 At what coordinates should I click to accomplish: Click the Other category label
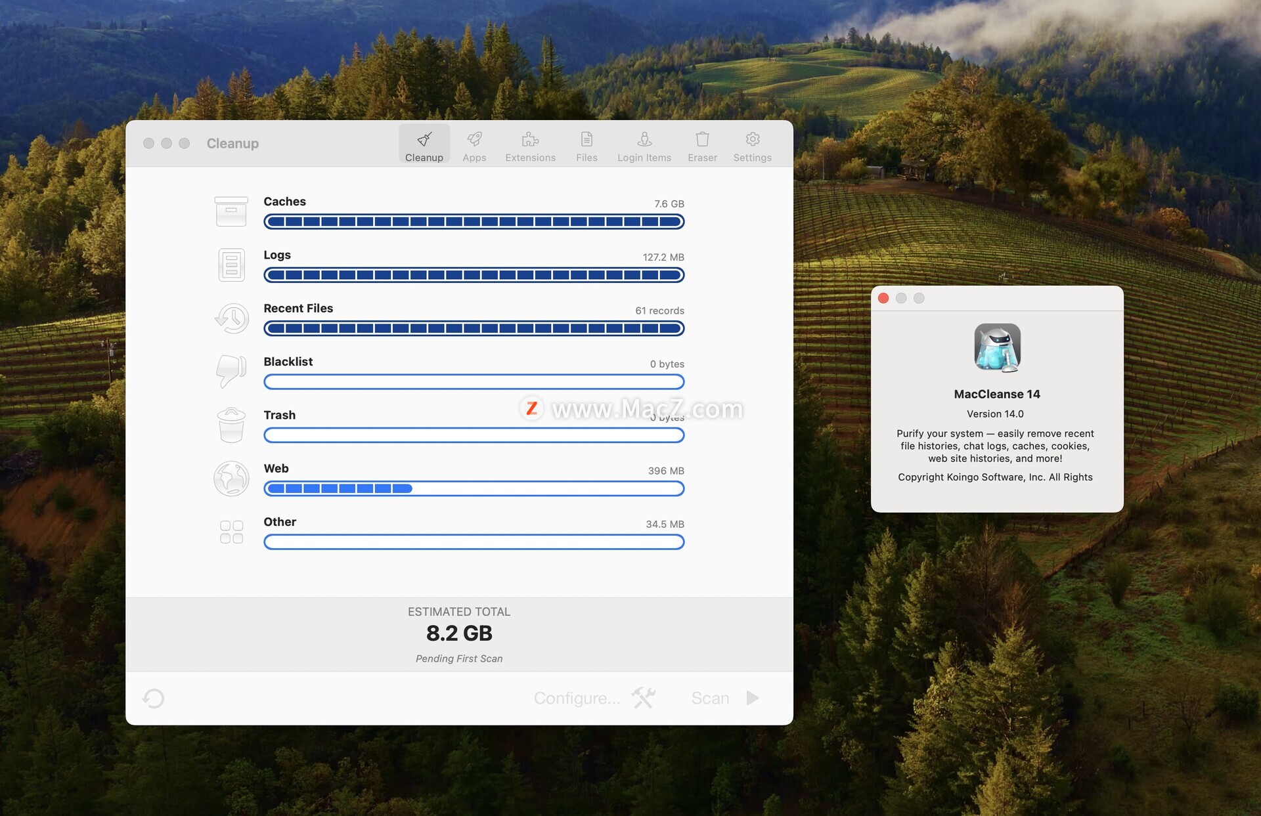[x=280, y=522]
